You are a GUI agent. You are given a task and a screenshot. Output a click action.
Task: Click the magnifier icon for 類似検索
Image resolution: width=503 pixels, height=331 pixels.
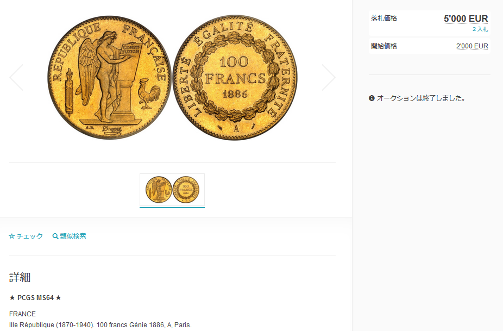(55, 236)
